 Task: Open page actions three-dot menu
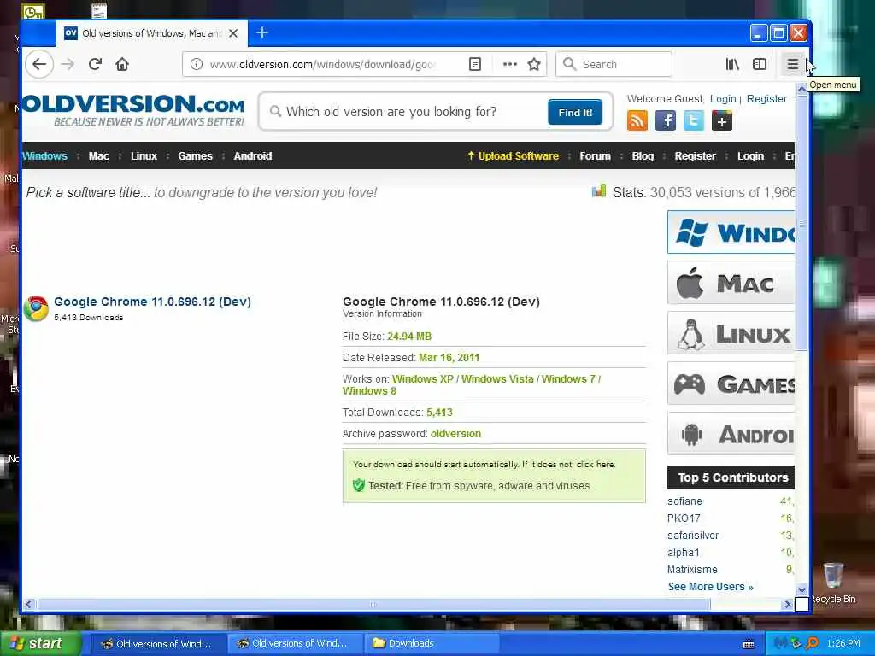click(x=509, y=64)
